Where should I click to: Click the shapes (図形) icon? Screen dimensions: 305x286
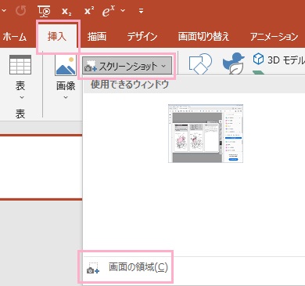point(200,63)
